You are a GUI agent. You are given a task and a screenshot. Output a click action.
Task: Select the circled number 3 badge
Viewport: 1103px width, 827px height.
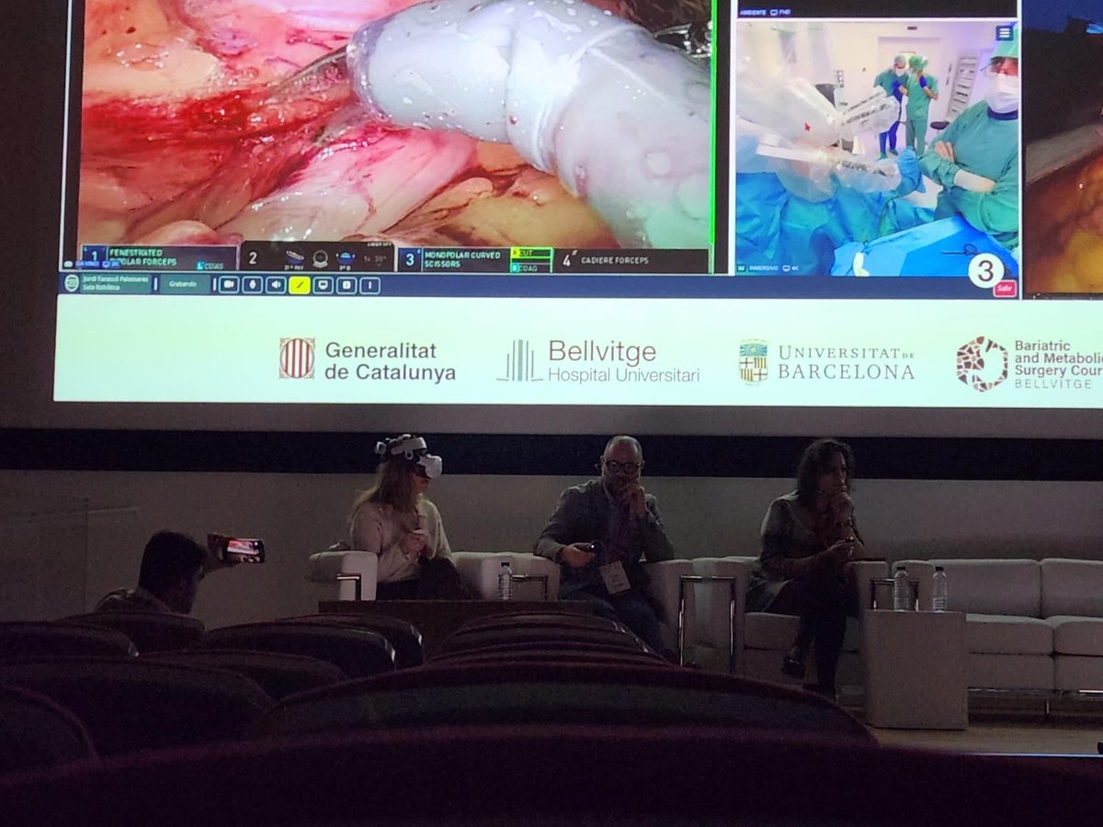tap(984, 271)
